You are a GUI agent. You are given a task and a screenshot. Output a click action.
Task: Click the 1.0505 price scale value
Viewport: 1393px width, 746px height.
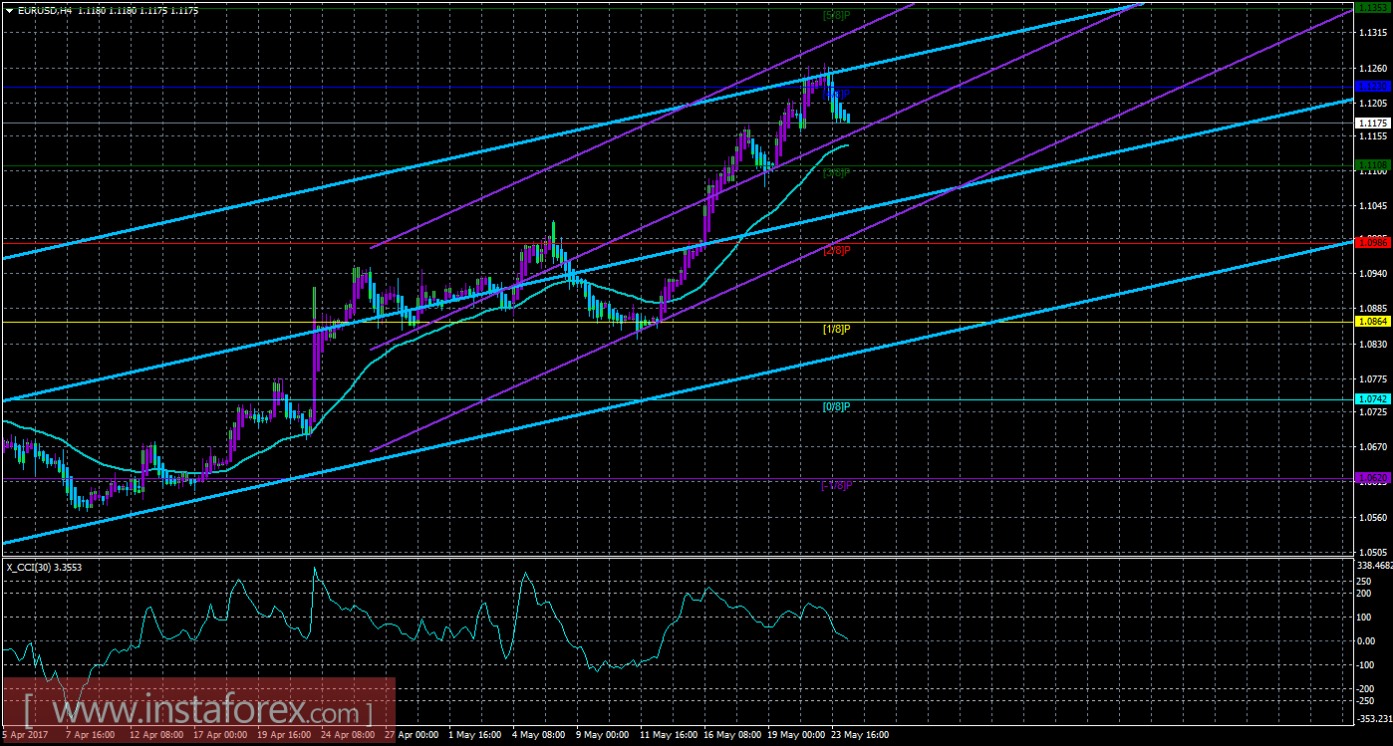point(1372,553)
